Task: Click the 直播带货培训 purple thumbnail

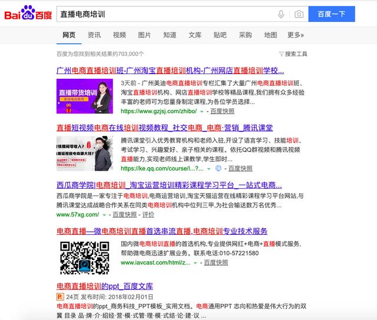Action: tap(85, 96)
